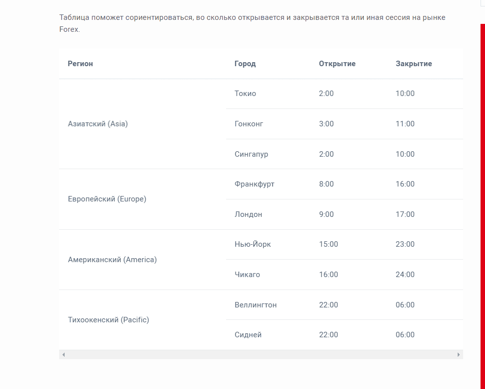Select the Чикаго closing time 24:00

pyautogui.click(x=405, y=275)
